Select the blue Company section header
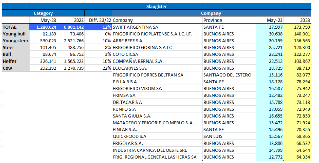 [211, 13]
